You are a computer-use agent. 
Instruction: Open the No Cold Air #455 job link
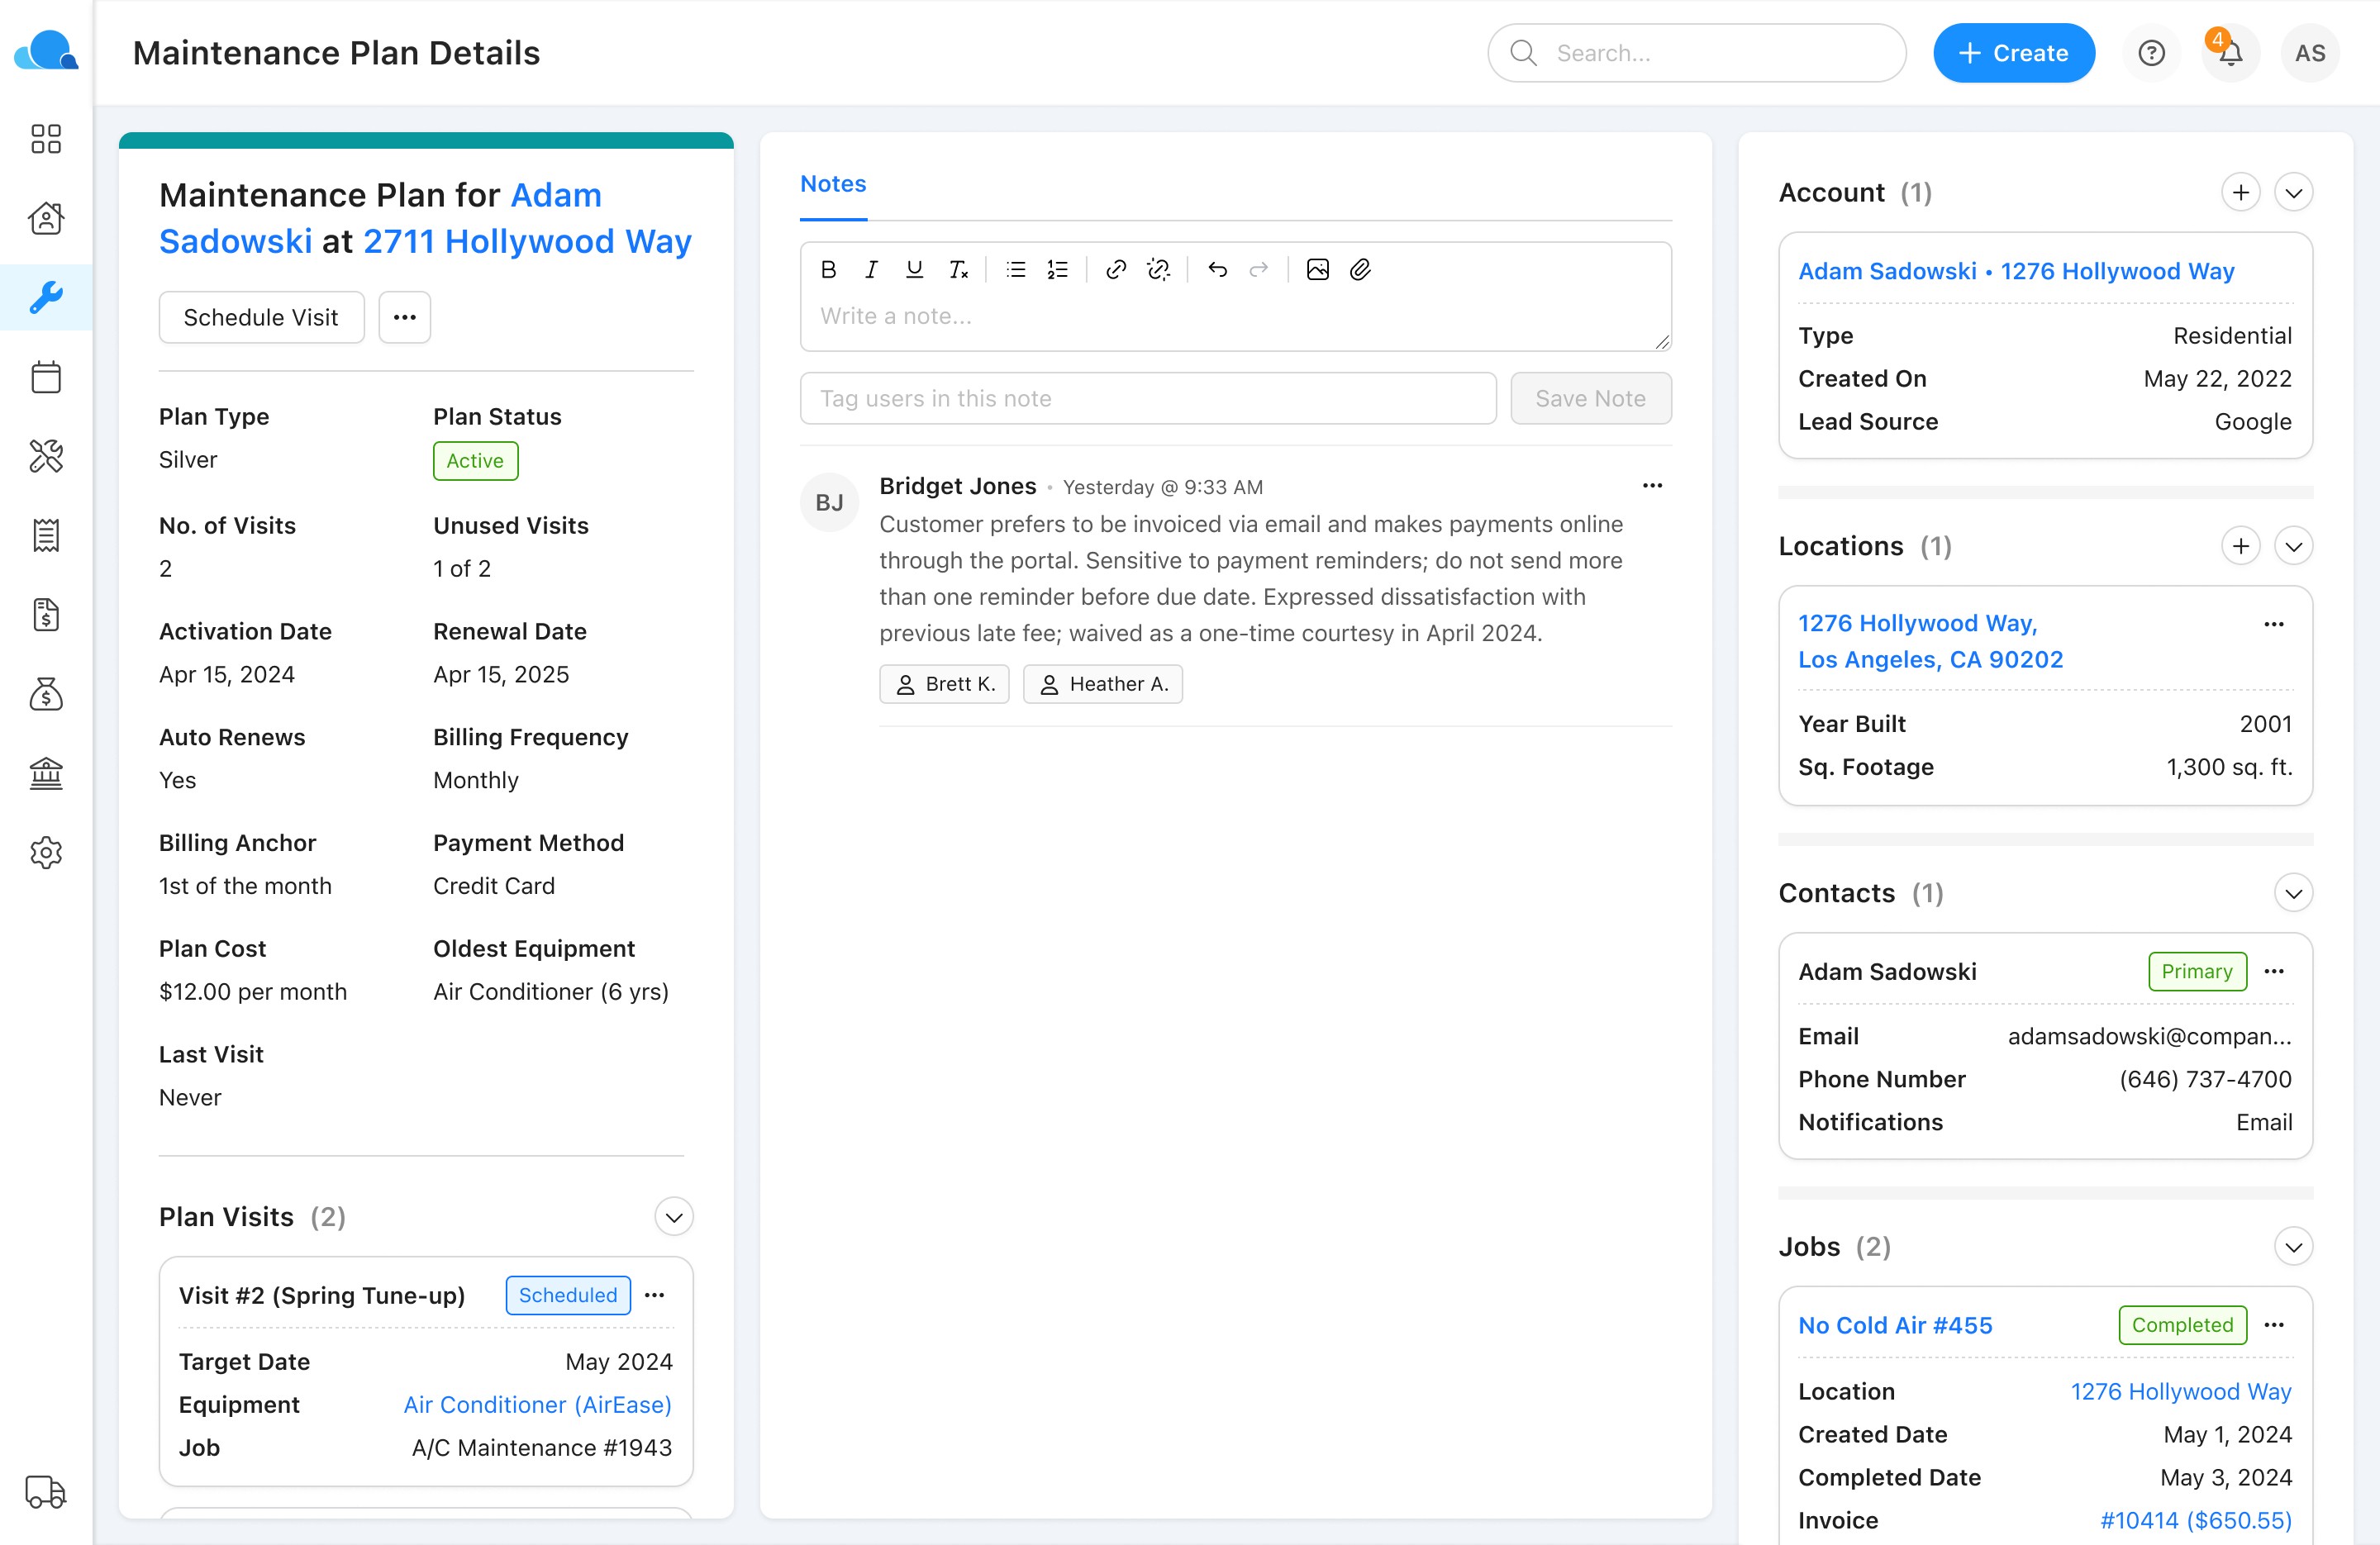coord(1895,1325)
